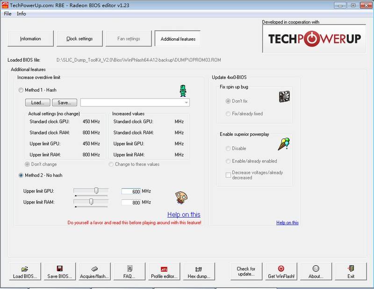Click the large 'Help on this' link
This screenshot has height=289, width=374.
pos(184,214)
